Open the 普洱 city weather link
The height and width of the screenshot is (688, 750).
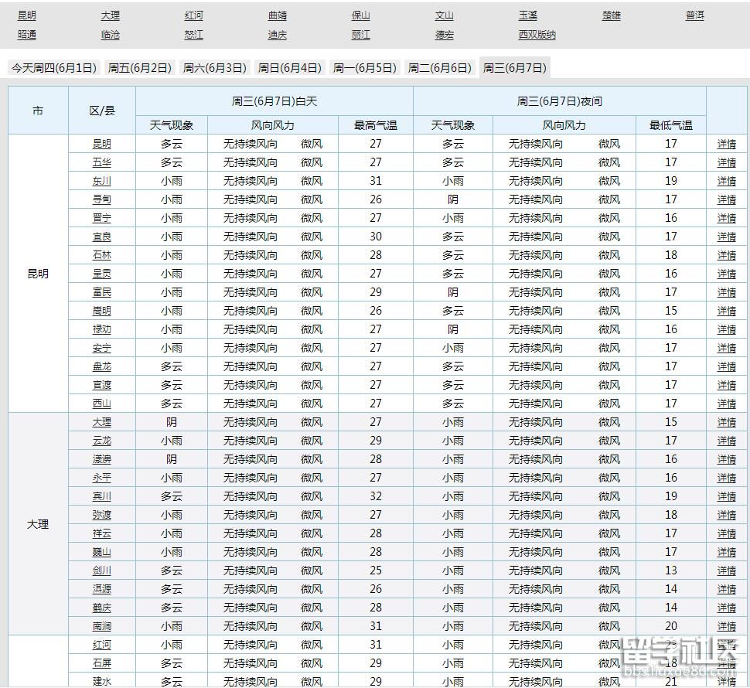(x=694, y=15)
